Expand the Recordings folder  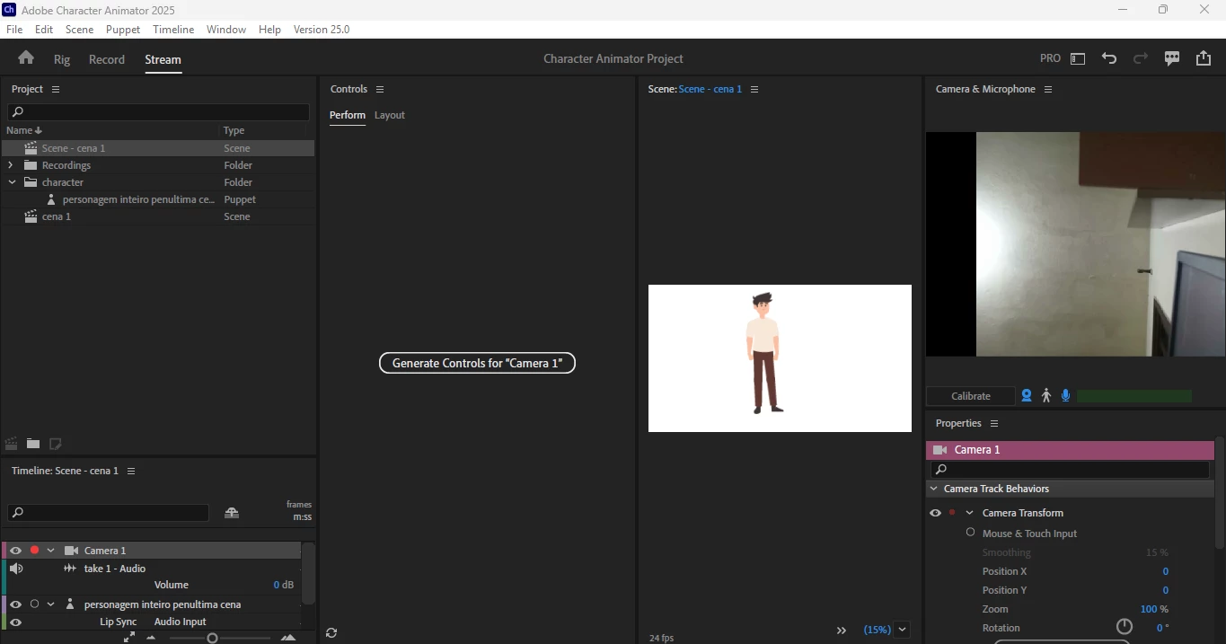pyautogui.click(x=10, y=165)
